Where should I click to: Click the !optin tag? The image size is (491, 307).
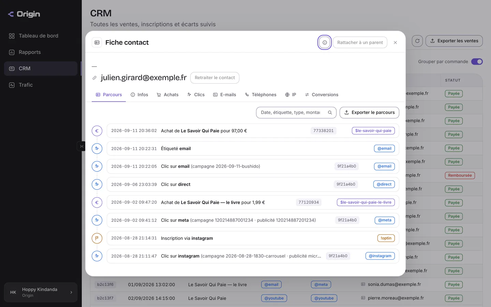click(x=386, y=238)
